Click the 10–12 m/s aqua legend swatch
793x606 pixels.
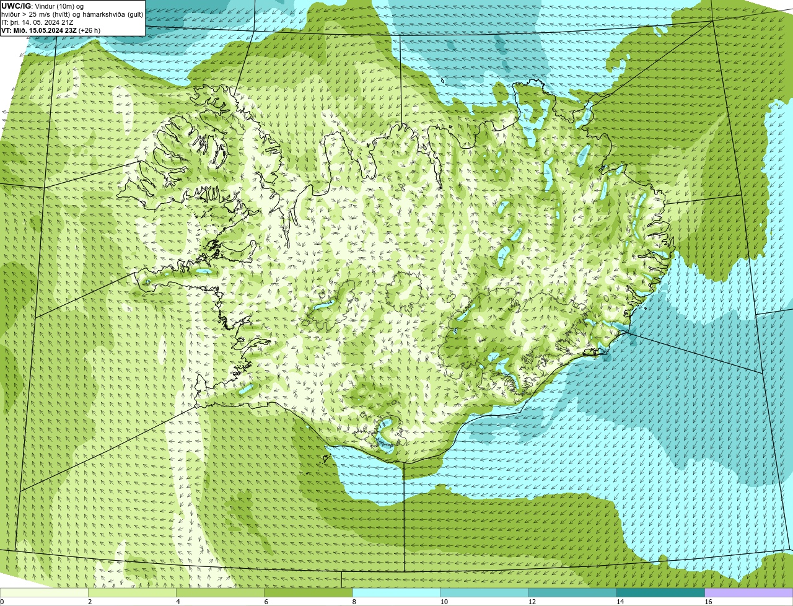(x=484, y=592)
